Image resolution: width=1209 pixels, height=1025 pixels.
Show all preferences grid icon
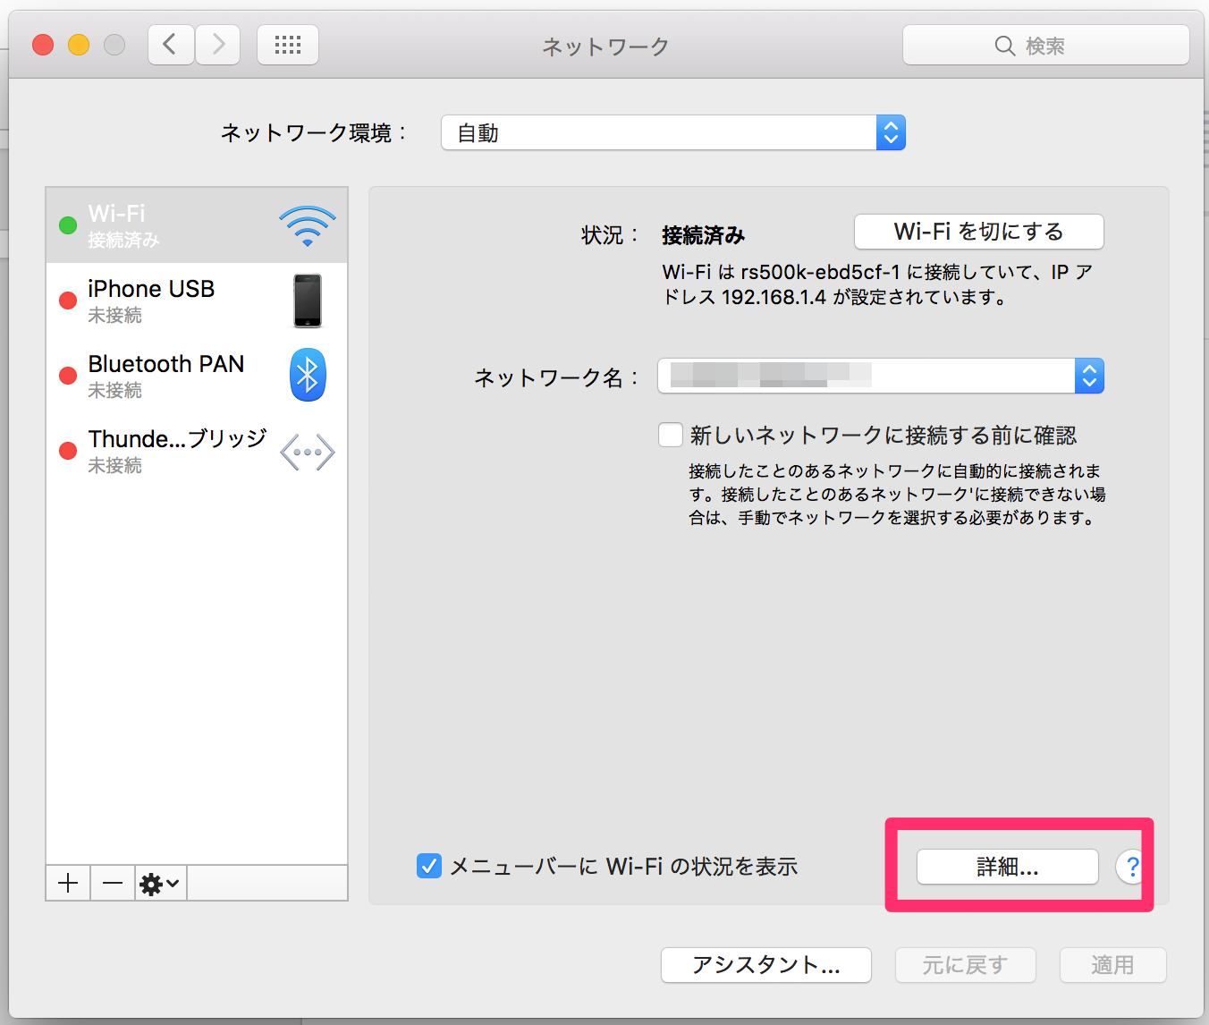point(287,45)
